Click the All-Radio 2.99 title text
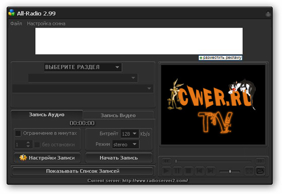282x194 pixels. [36, 14]
